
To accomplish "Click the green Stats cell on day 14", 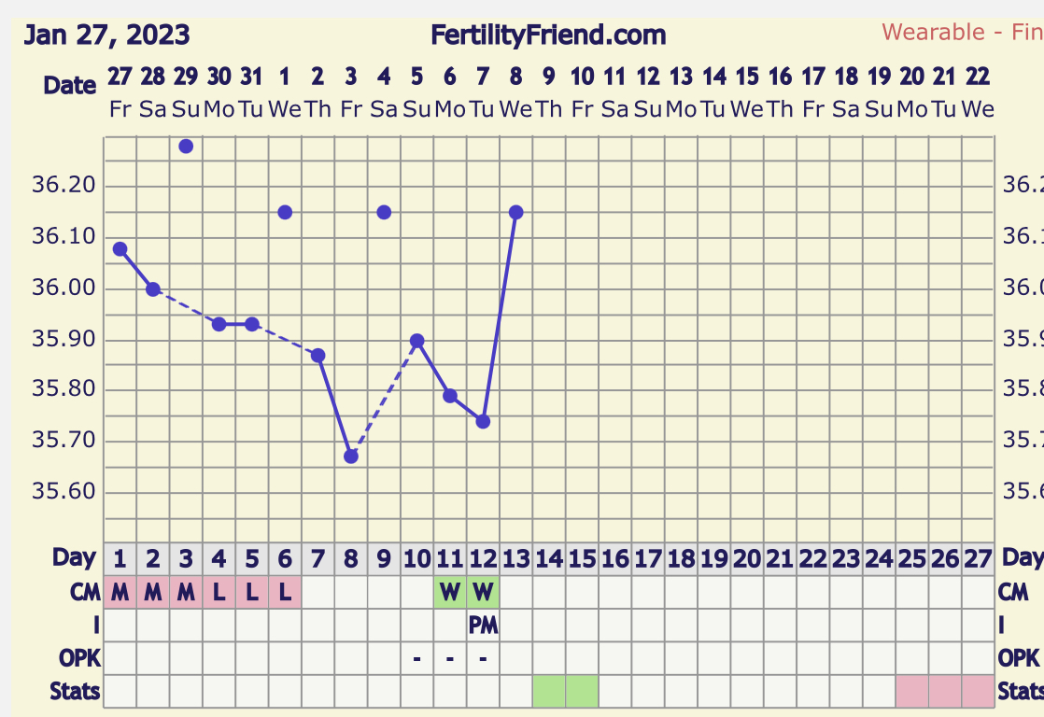I will point(549,691).
